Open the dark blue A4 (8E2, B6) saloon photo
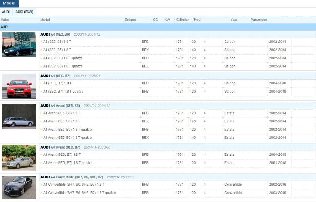Viewport: 316px width, 202px height. [x=19, y=45]
